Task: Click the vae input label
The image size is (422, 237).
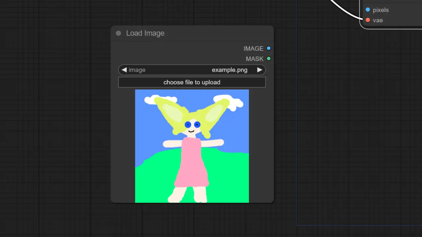Action: click(x=378, y=20)
